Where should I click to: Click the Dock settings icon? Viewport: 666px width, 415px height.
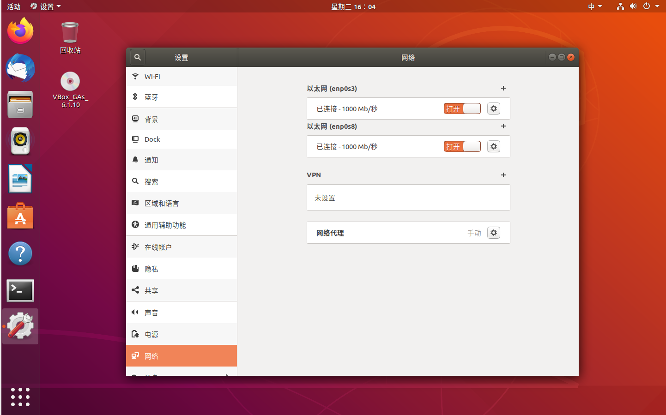pos(152,139)
